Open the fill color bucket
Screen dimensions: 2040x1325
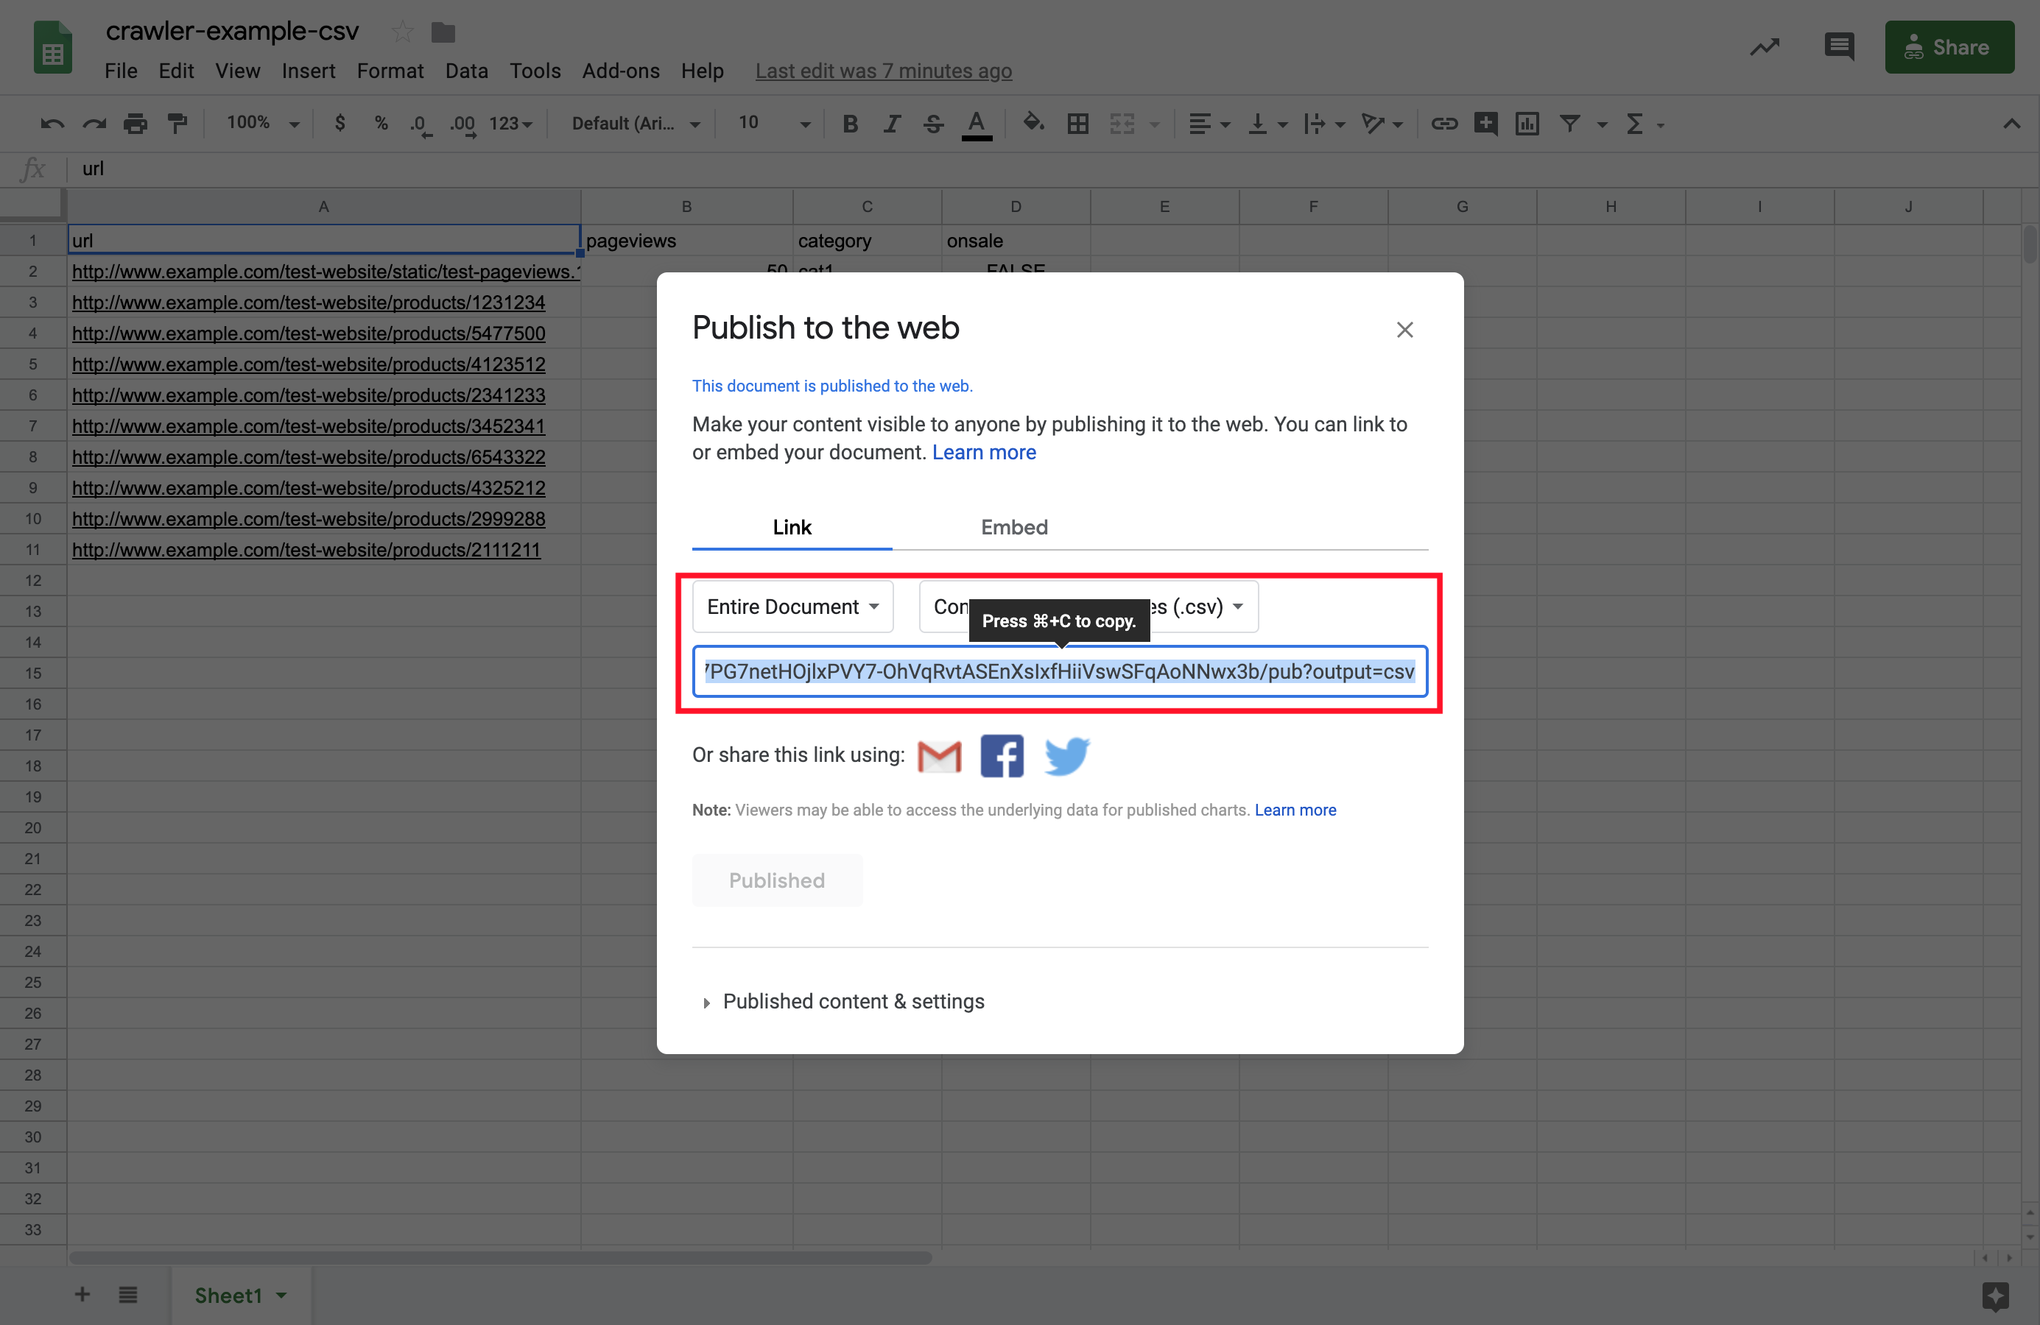pos(1034,122)
